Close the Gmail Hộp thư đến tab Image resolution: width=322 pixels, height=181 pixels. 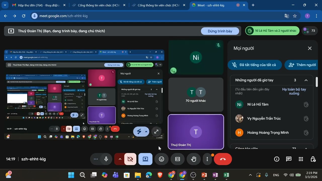click(64, 5)
